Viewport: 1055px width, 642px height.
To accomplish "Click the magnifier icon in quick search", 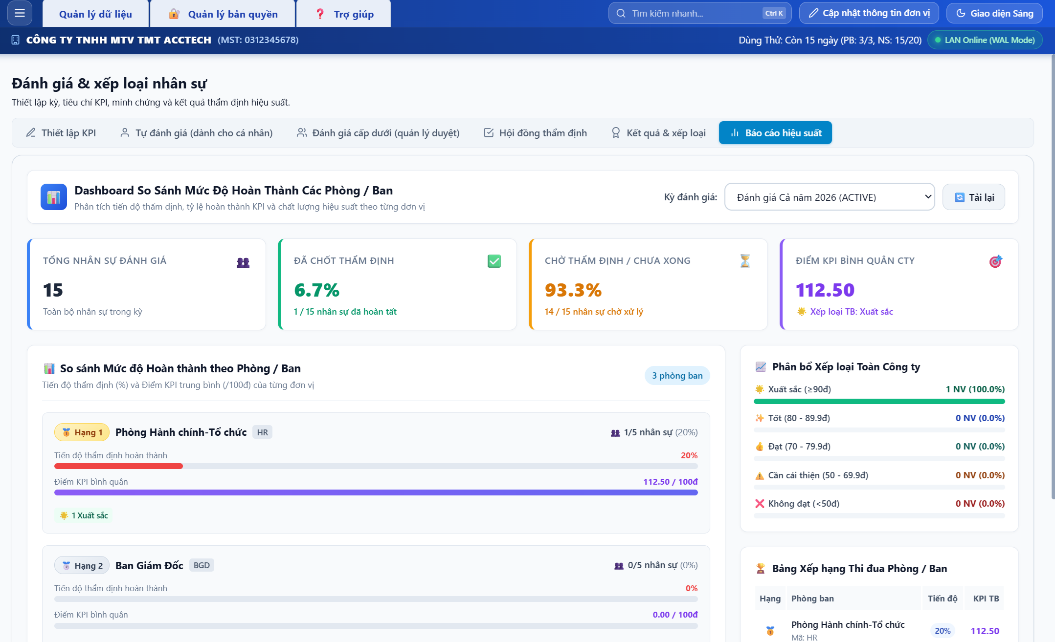I will (x=621, y=13).
